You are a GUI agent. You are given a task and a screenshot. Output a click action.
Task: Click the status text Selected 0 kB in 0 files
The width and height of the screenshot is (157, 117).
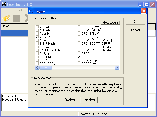93,114
